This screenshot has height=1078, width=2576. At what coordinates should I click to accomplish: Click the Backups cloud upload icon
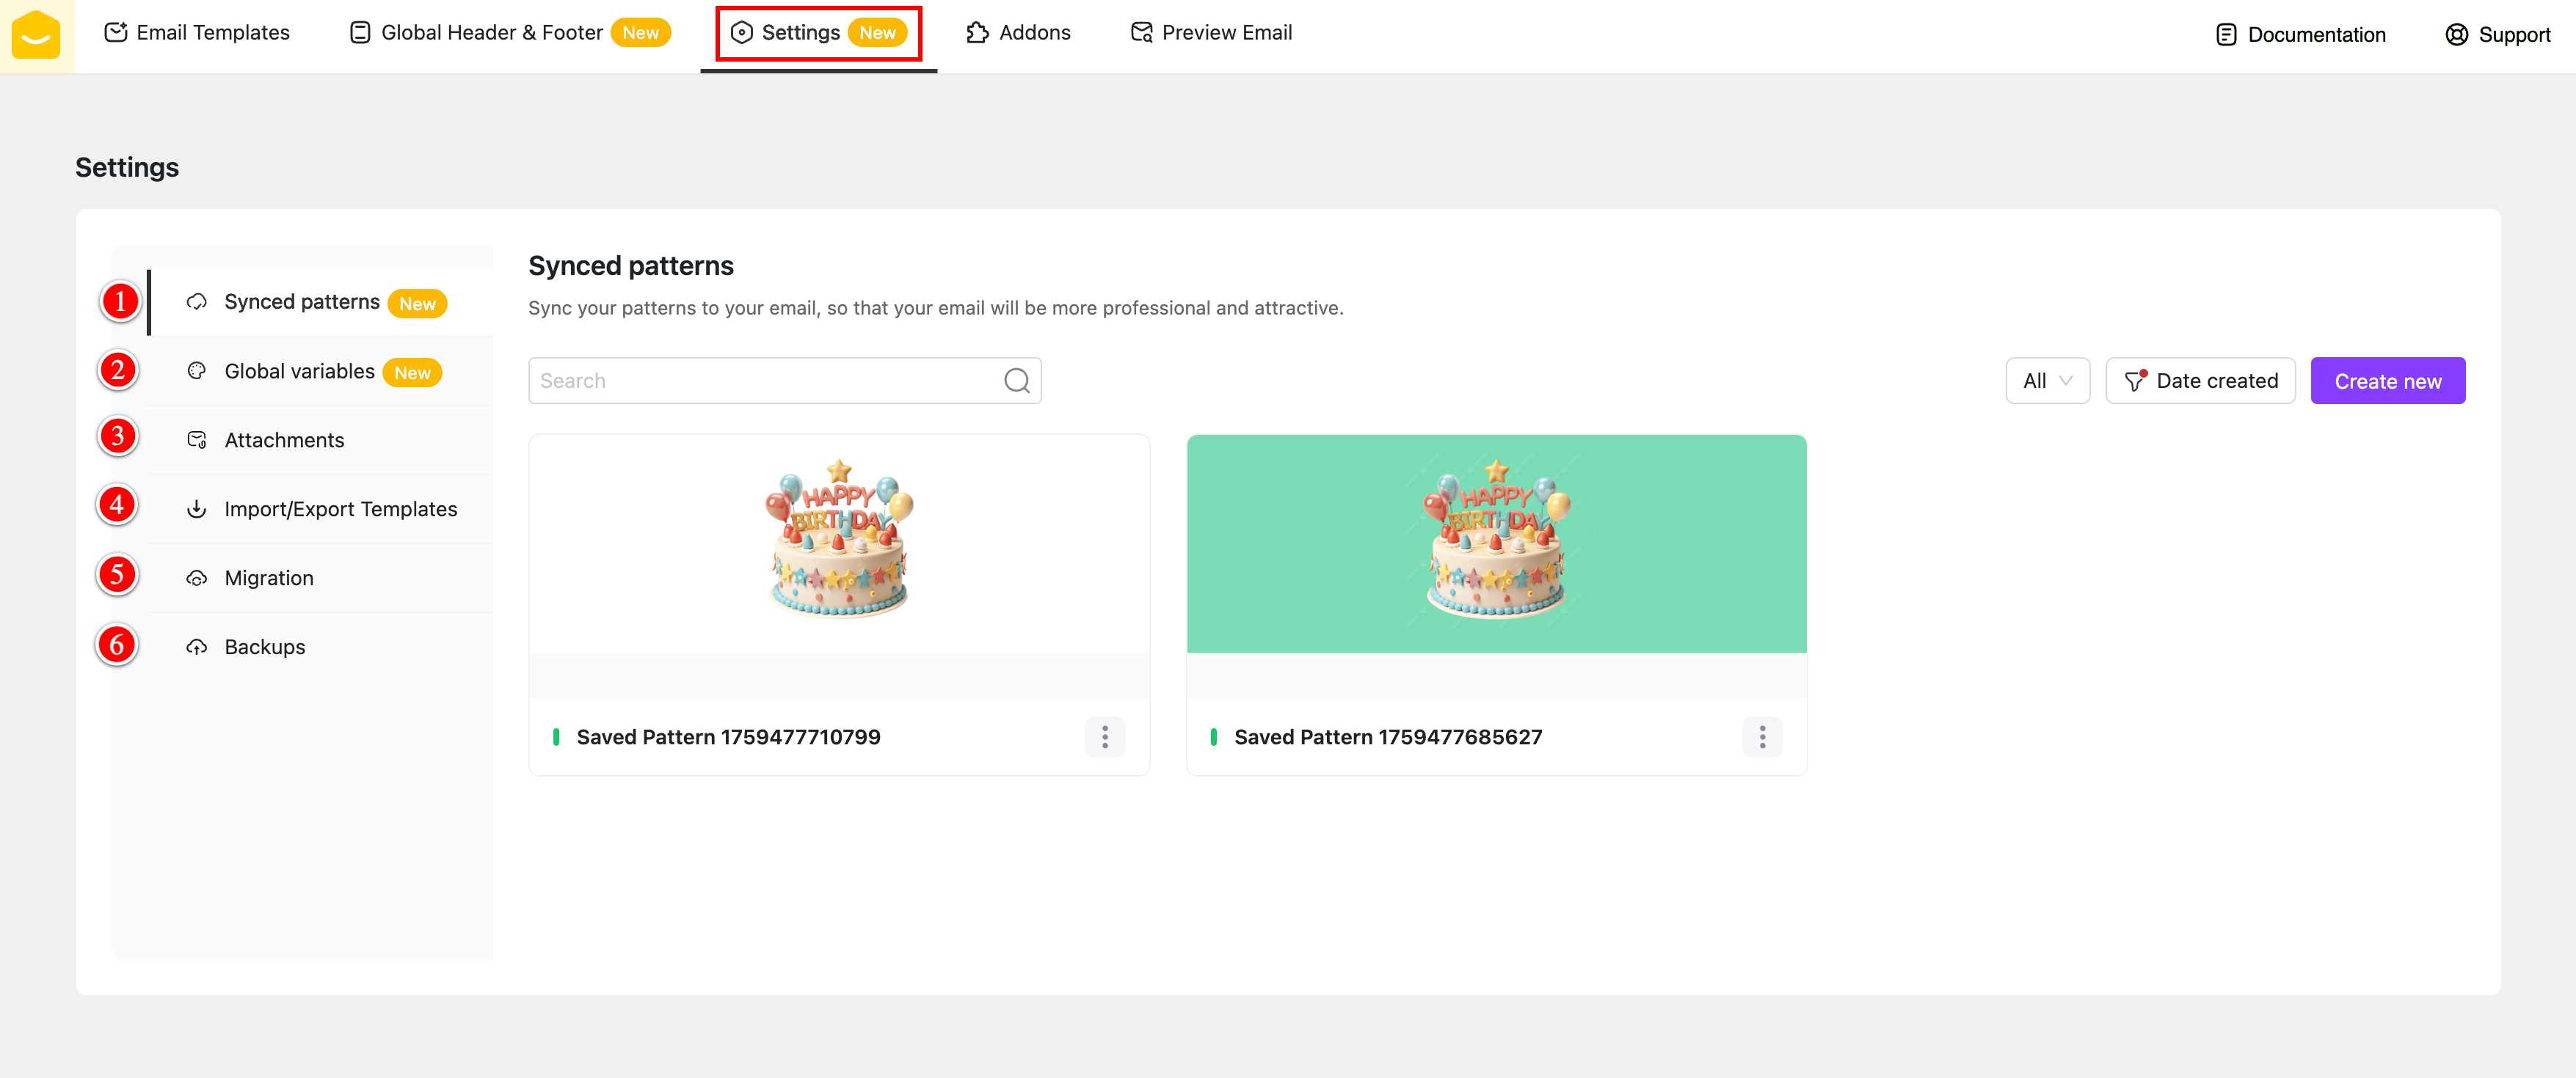coord(197,648)
